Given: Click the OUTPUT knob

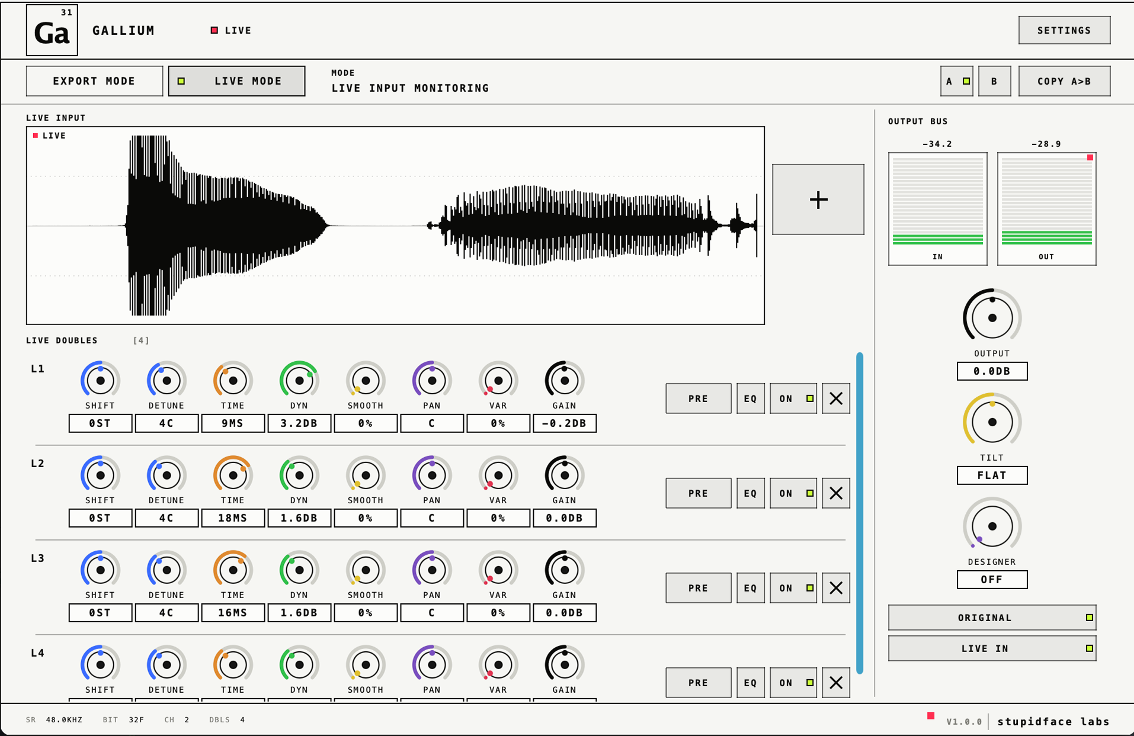Looking at the screenshot, I should [992, 317].
